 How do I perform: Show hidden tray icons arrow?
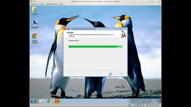(138, 101)
